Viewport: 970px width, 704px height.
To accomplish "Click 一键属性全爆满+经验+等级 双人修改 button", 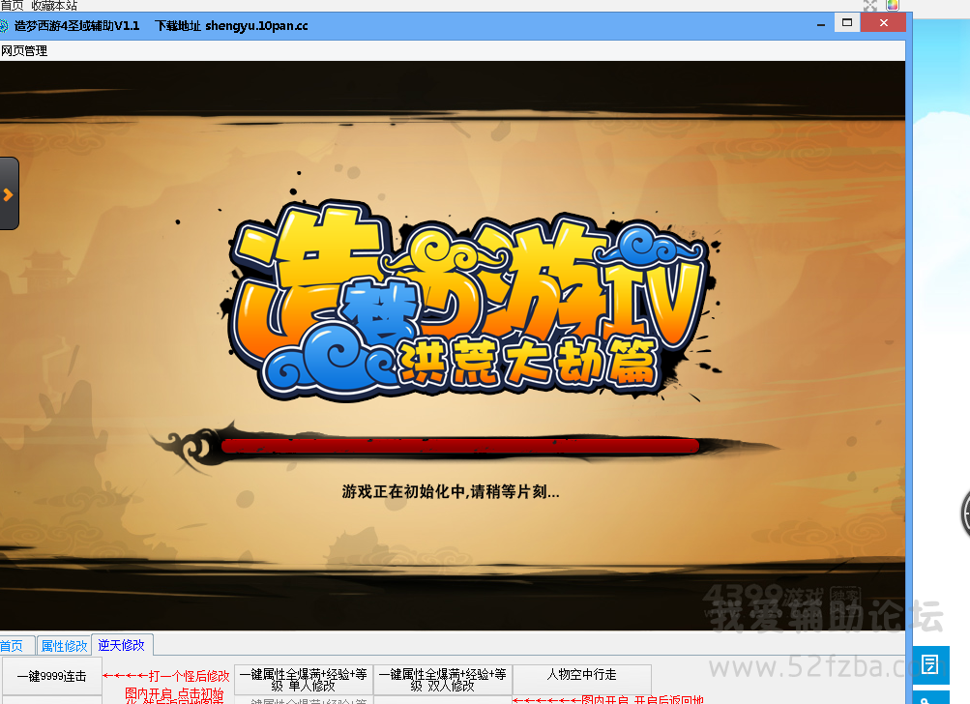I will 442,680.
